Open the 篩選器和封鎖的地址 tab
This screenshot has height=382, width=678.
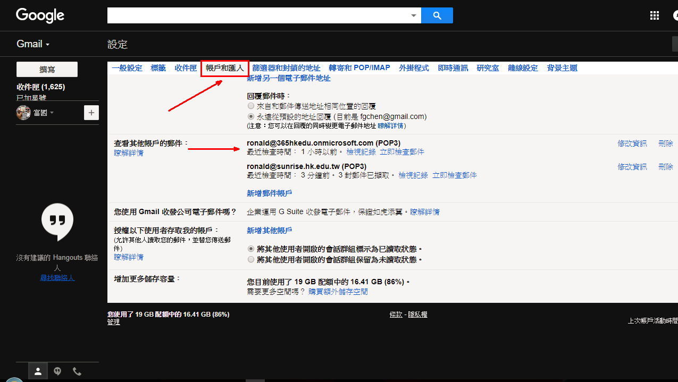[x=286, y=68]
